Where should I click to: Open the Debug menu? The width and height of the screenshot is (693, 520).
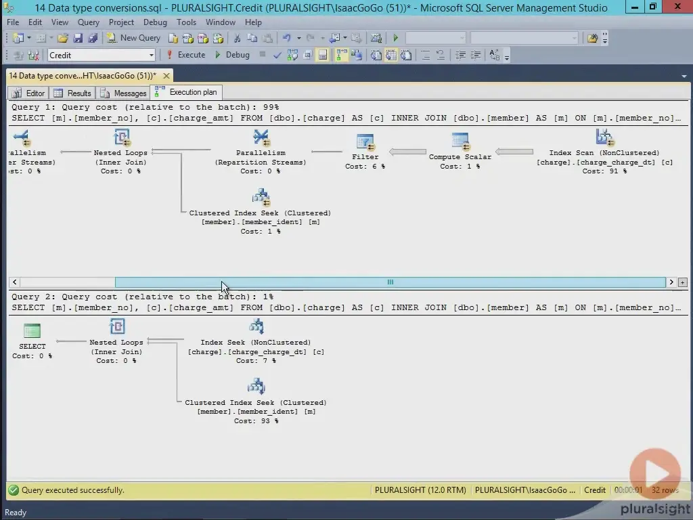click(155, 22)
